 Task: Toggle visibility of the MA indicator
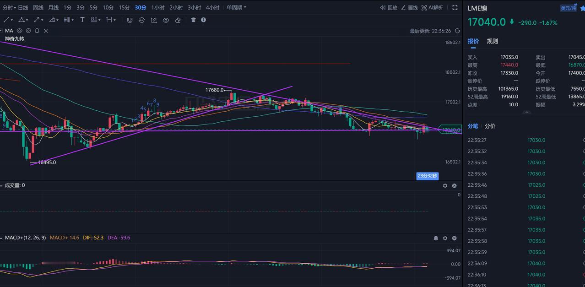20,30
